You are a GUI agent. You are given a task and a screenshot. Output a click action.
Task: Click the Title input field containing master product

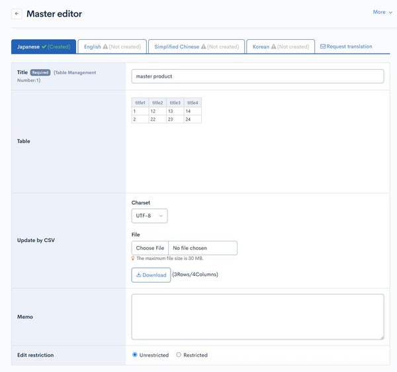[257, 76]
